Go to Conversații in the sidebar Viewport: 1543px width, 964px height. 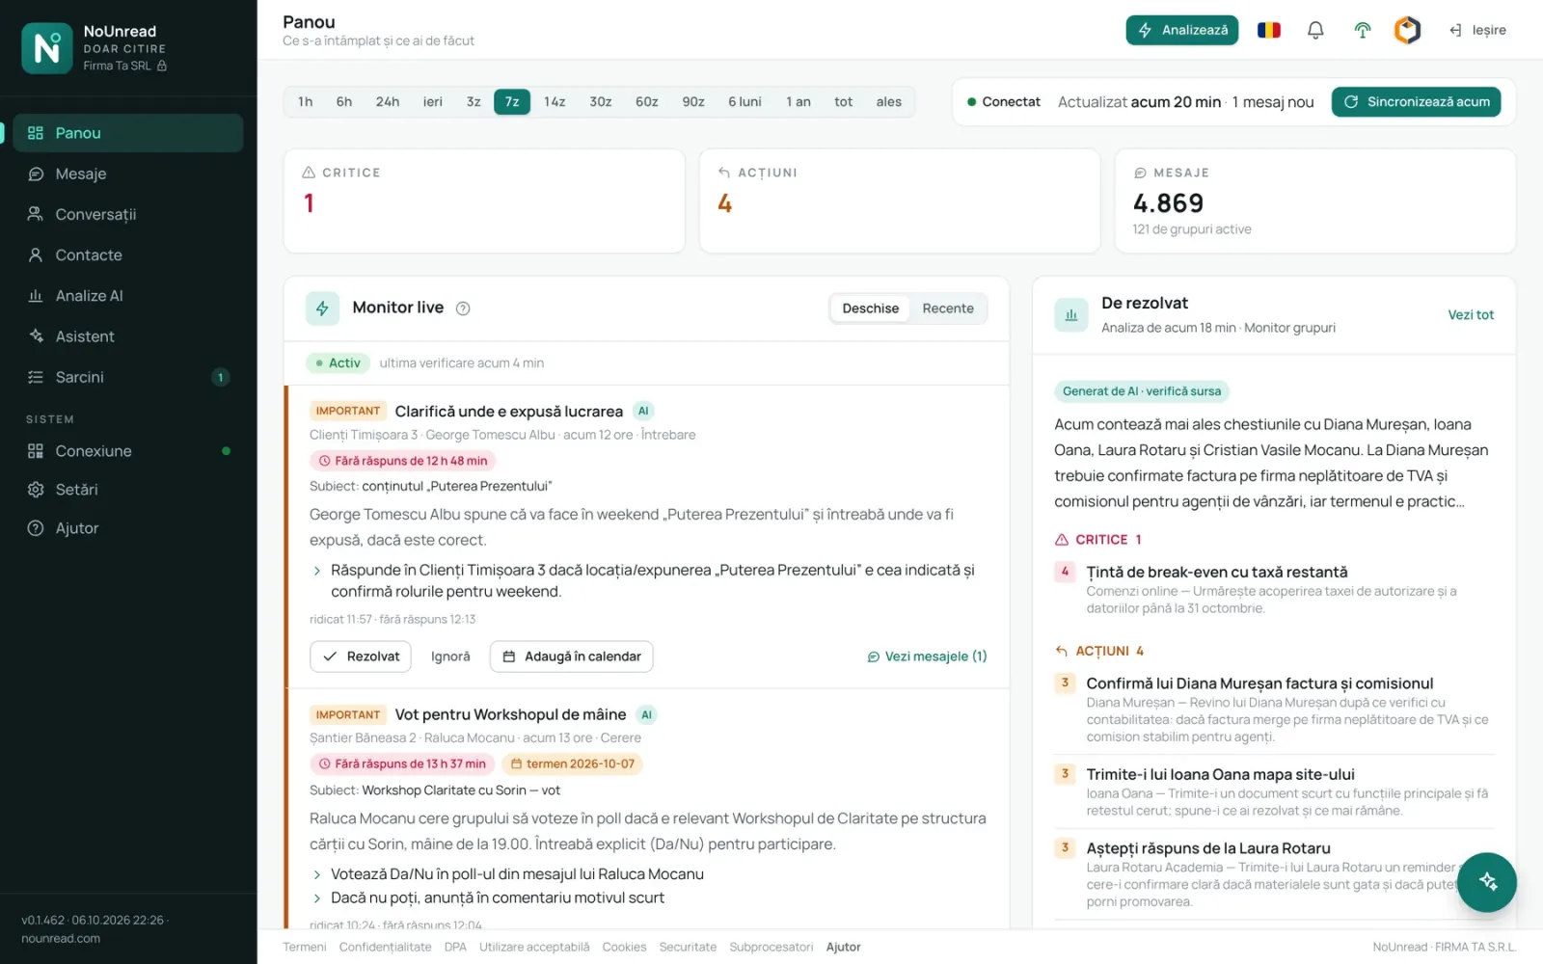(127, 214)
